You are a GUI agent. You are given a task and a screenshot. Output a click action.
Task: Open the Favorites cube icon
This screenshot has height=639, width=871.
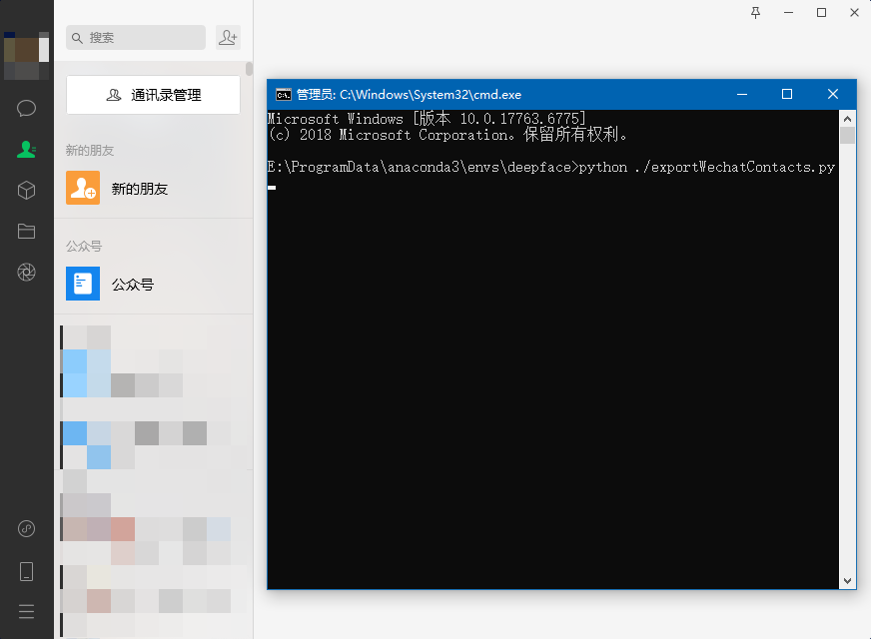[26, 191]
